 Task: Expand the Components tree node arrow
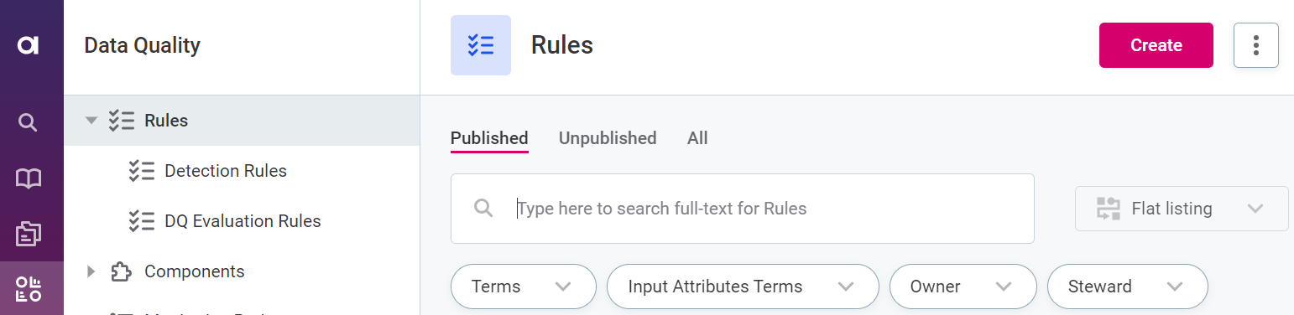pos(91,271)
